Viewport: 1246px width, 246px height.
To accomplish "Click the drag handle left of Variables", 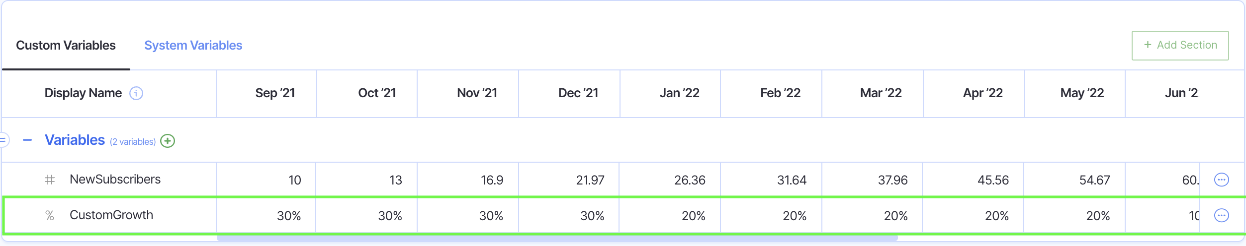I will [3, 140].
